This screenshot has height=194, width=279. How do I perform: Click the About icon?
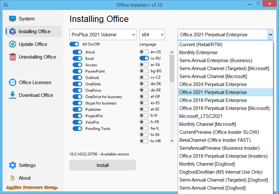click(x=12, y=178)
